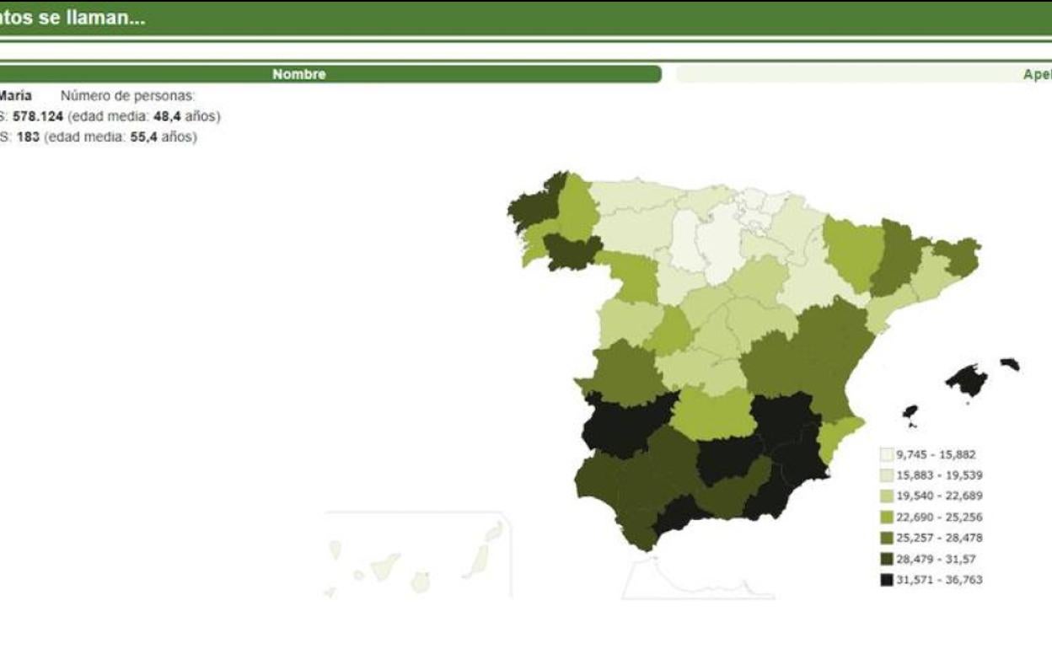
Task: Click the 'se llaman...' page header title
Action: pyautogui.click(x=72, y=19)
